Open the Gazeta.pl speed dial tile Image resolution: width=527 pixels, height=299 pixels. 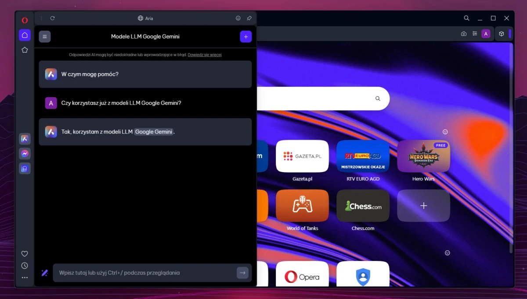pyautogui.click(x=302, y=156)
